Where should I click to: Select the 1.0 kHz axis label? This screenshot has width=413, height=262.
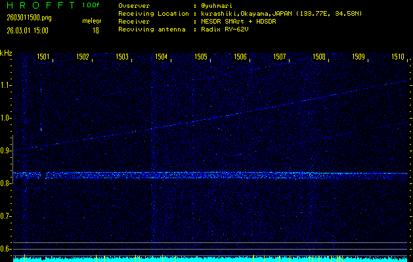coord(6,118)
